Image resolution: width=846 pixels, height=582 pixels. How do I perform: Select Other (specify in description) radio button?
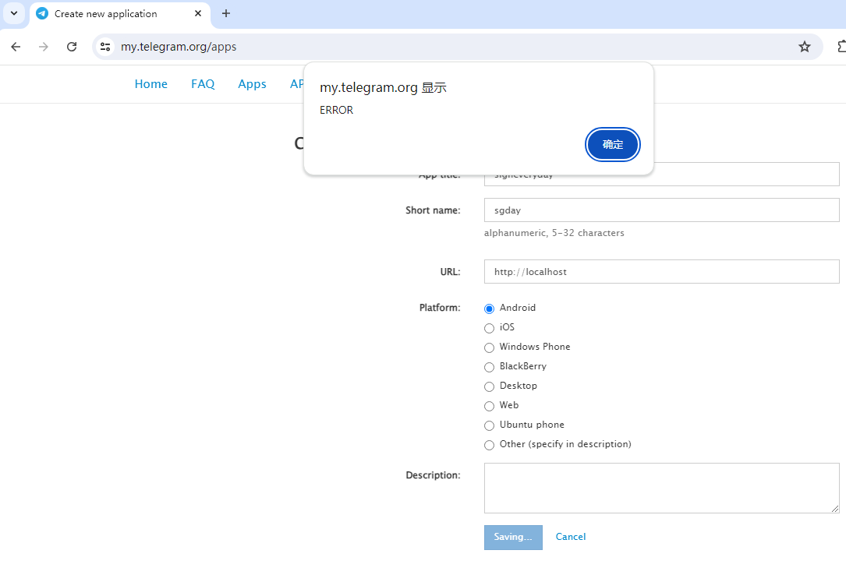coord(490,445)
